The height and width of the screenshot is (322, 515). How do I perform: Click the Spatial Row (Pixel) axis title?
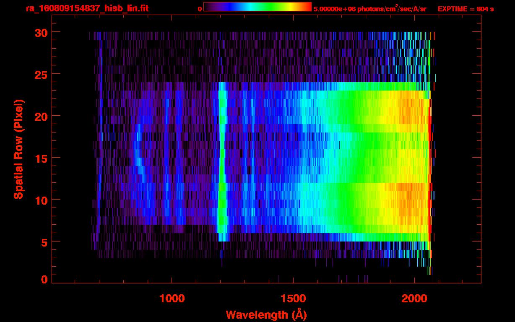click(x=18, y=149)
